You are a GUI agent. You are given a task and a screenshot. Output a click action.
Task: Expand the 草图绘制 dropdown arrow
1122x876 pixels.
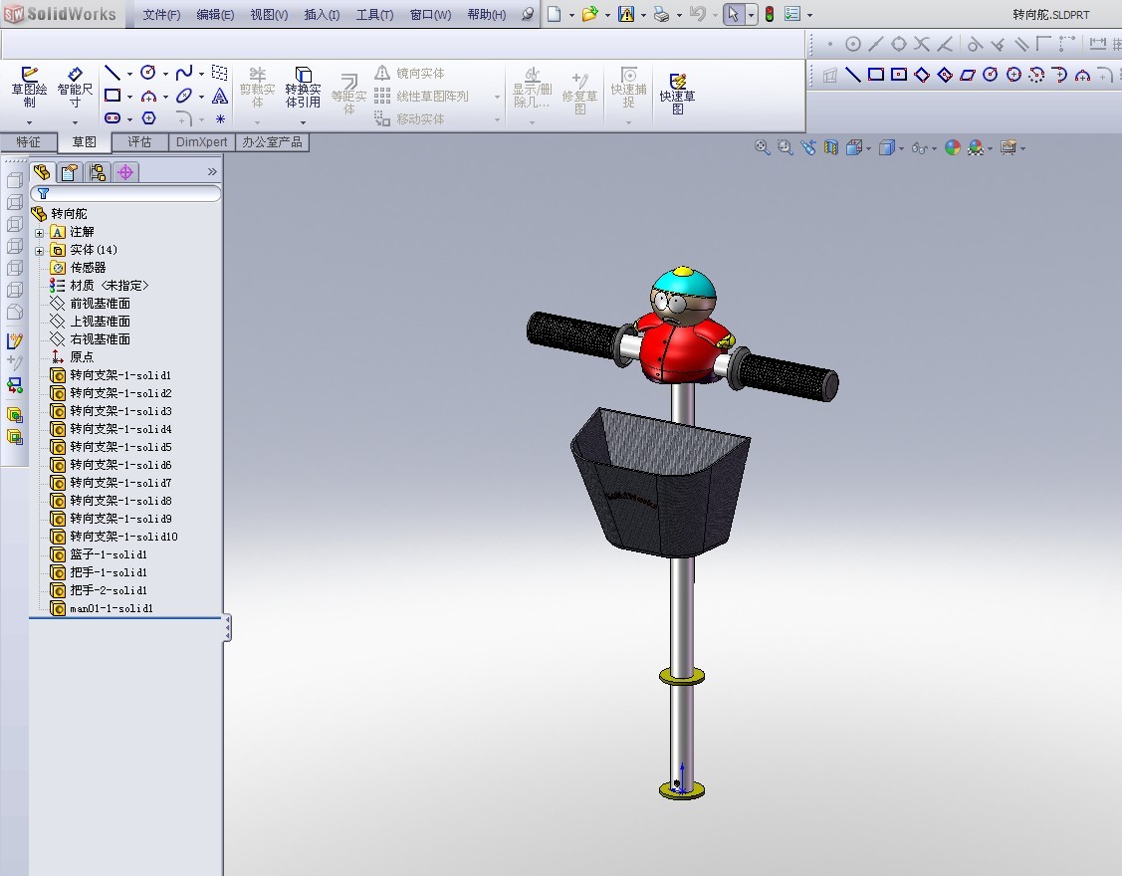pos(29,123)
